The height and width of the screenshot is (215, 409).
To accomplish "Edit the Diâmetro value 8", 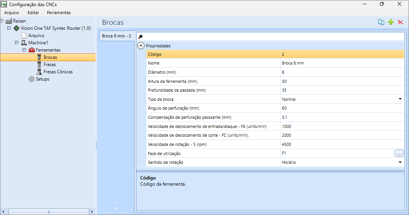I will click(342, 72).
